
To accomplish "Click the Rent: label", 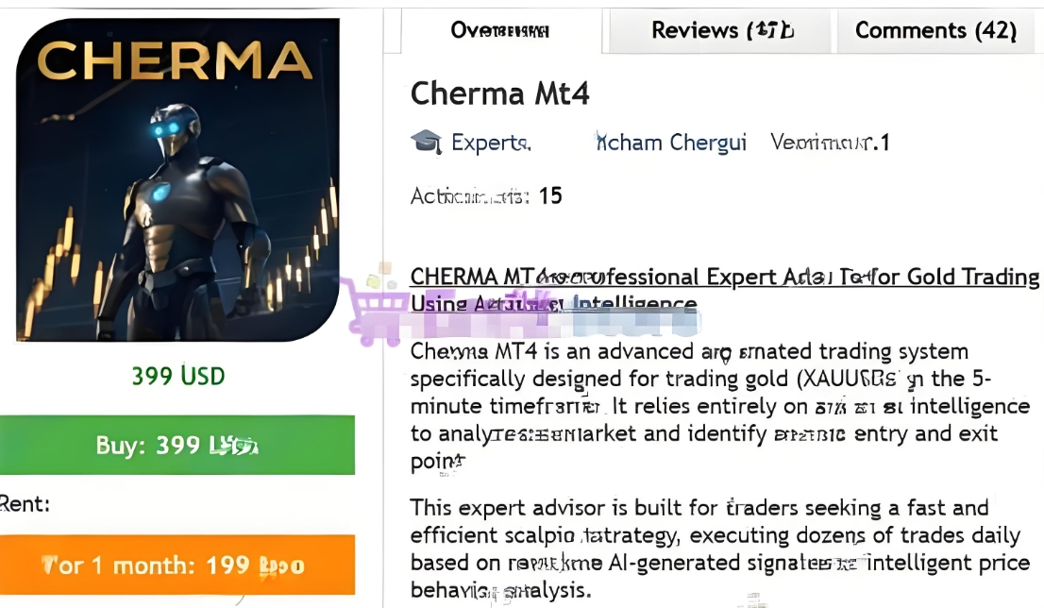I will (x=25, y=504).
